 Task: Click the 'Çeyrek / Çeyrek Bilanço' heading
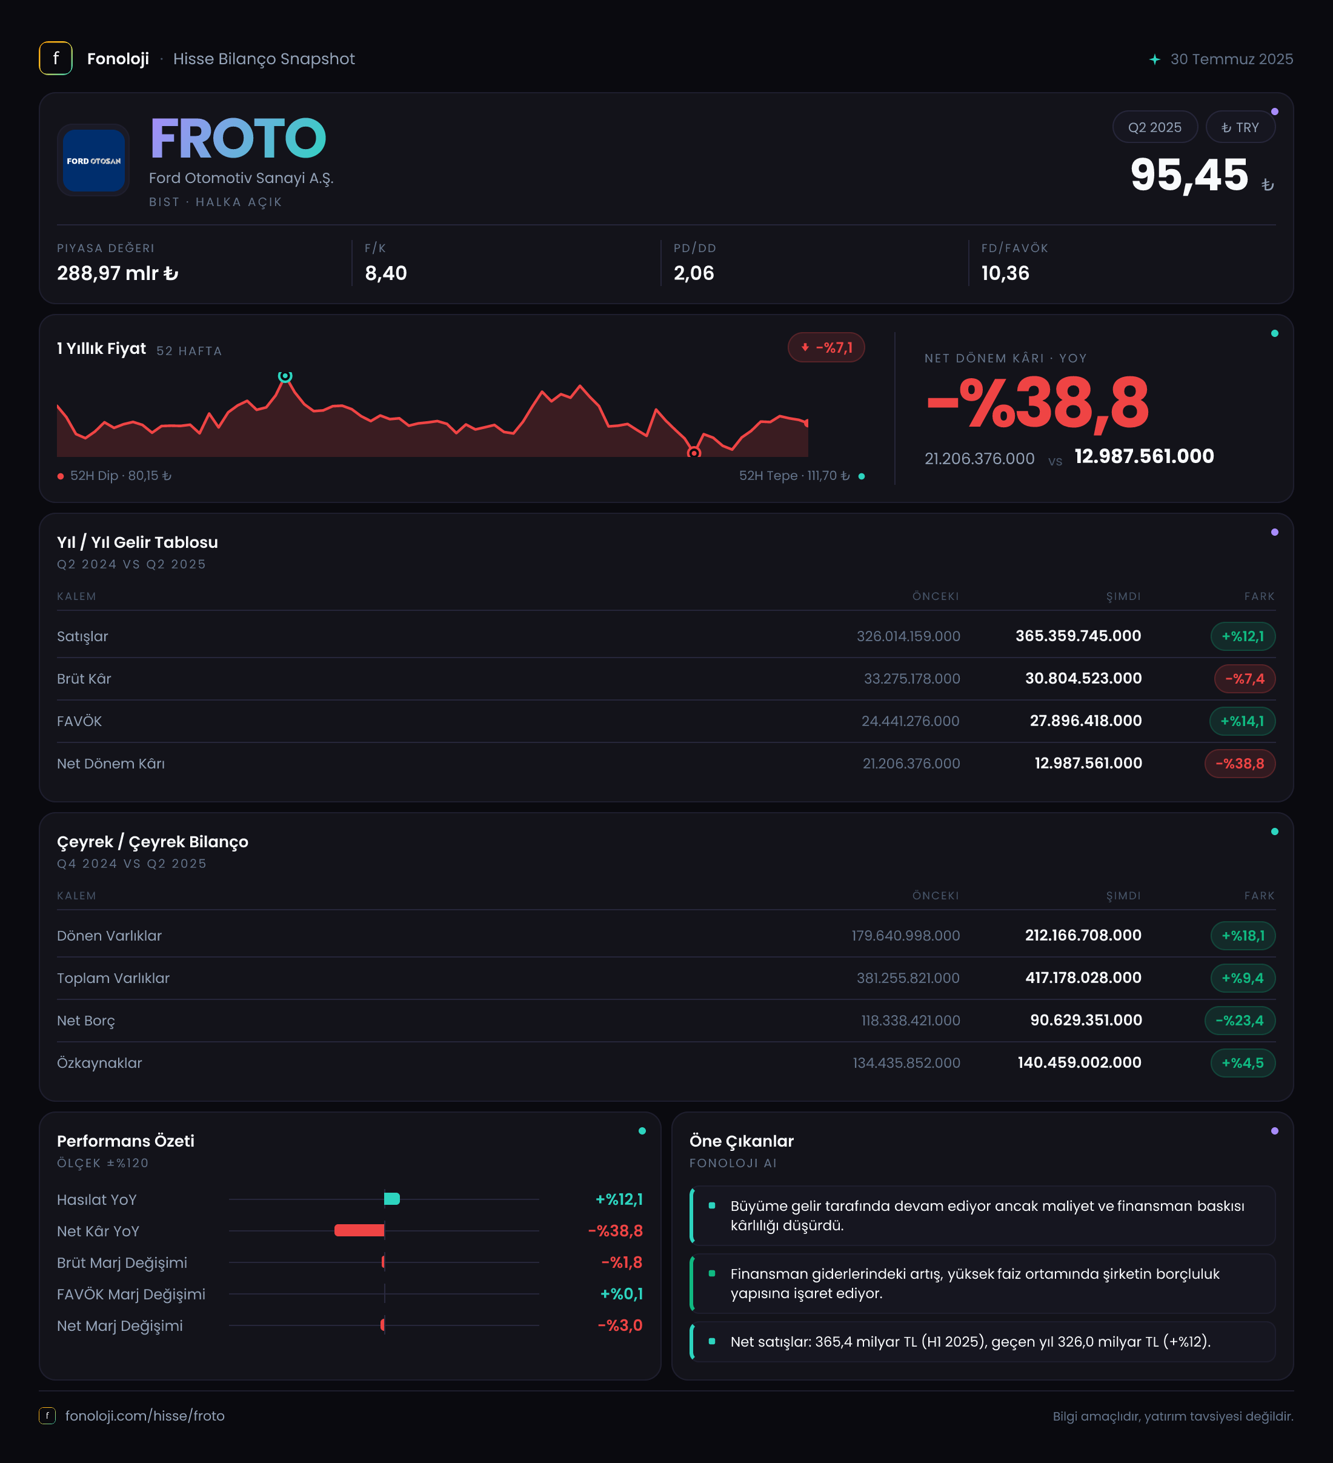click(152, 842)
